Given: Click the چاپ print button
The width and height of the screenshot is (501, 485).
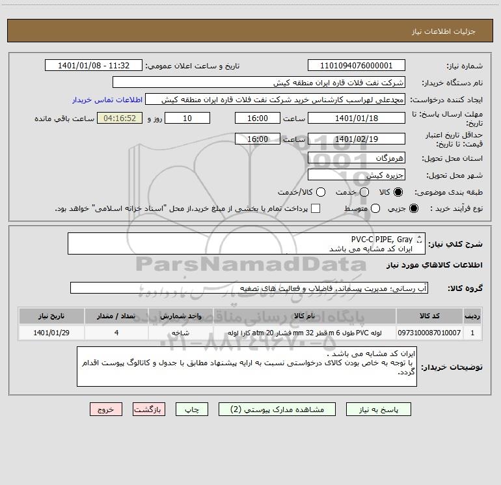Looking at the screenshot, I should (192, 409).
